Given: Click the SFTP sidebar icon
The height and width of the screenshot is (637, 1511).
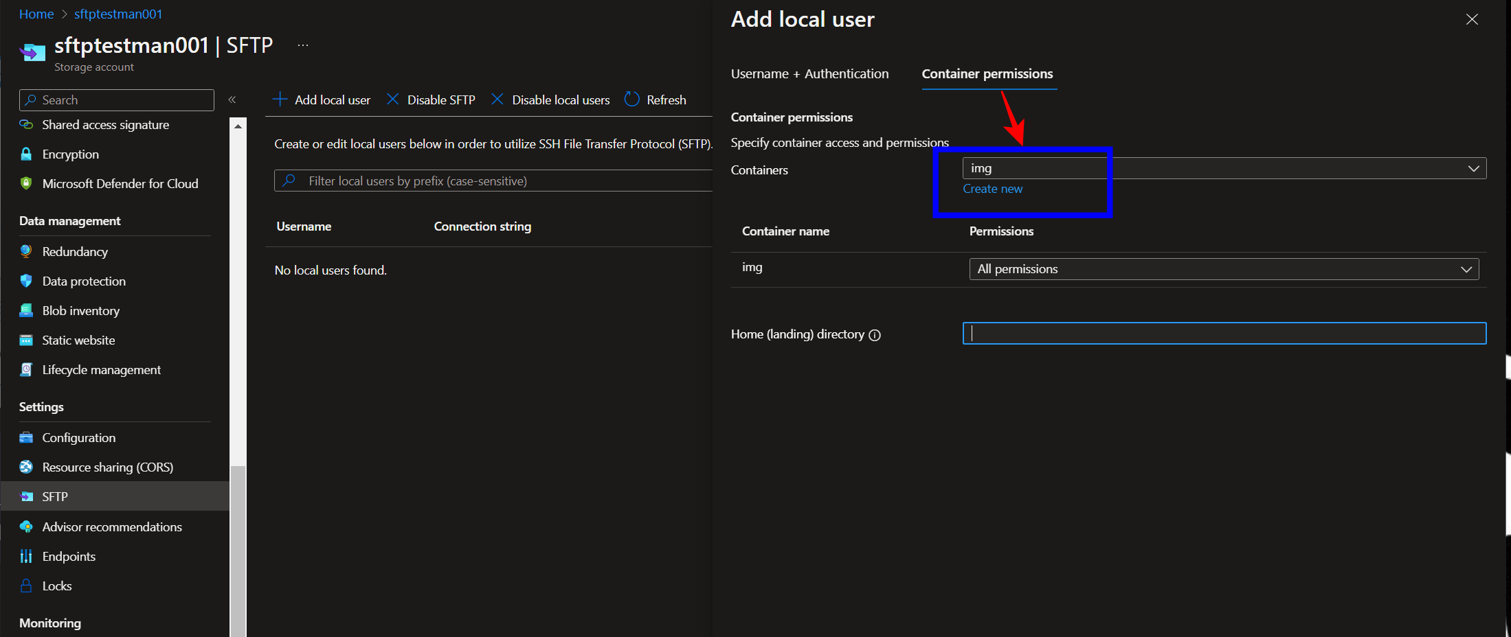Looking at the screenshot, I should tap(26, 496).
